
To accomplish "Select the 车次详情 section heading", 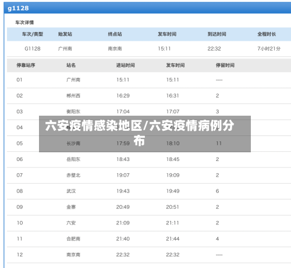I will click(x=24, y=23).
